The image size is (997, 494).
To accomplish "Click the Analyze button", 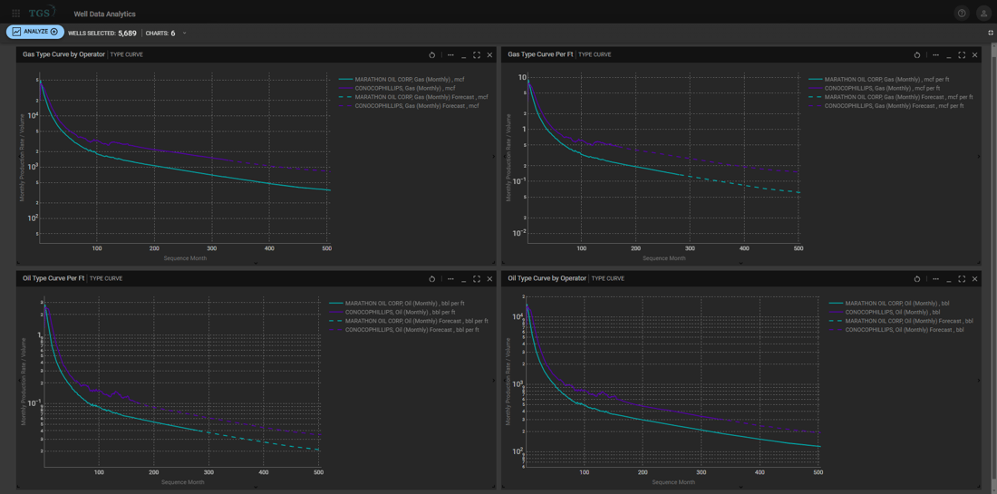I will click(35, 32).
